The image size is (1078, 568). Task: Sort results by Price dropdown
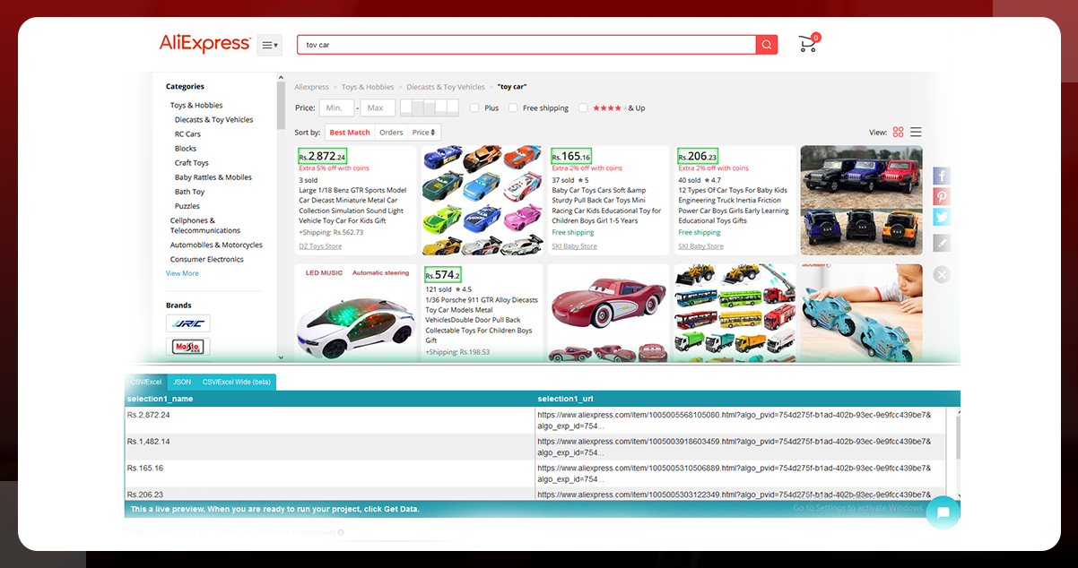pyautogui.click(x=424, y=133)
